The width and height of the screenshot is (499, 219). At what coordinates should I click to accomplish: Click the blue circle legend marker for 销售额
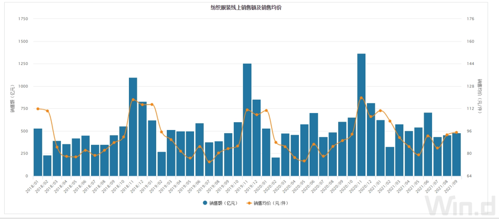pos(205,203)
